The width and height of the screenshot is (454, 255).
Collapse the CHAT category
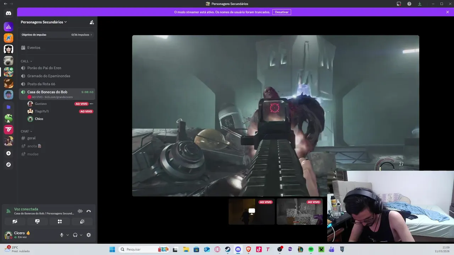[26, 131]
